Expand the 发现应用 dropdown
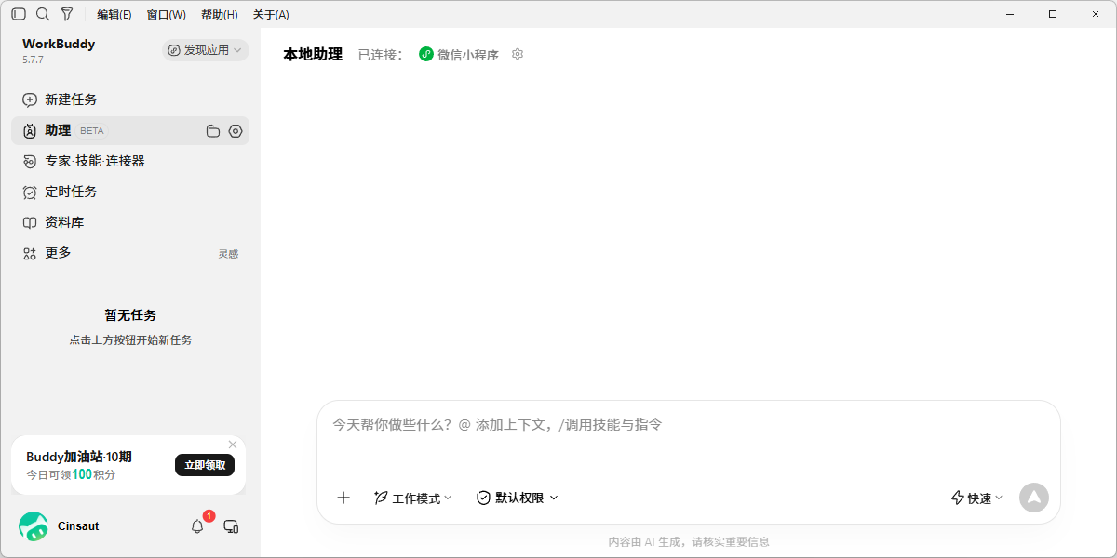The height and width of the screenshot is (558, 1117). coord(206,50)
